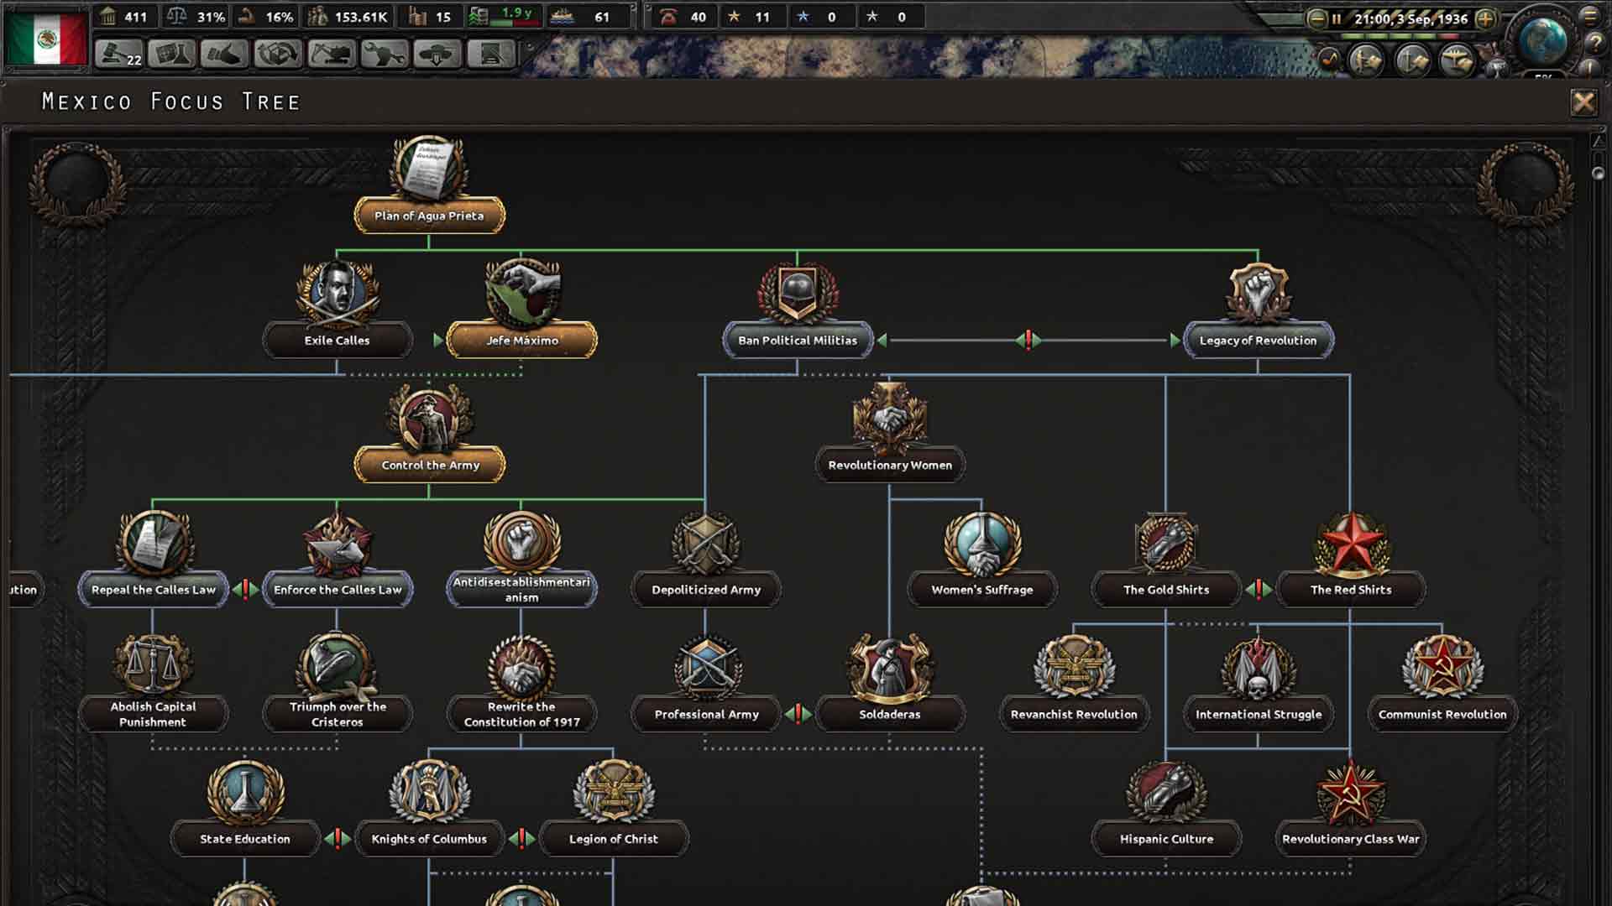Click the Women's Suffrage focus icon

(982, 544)
